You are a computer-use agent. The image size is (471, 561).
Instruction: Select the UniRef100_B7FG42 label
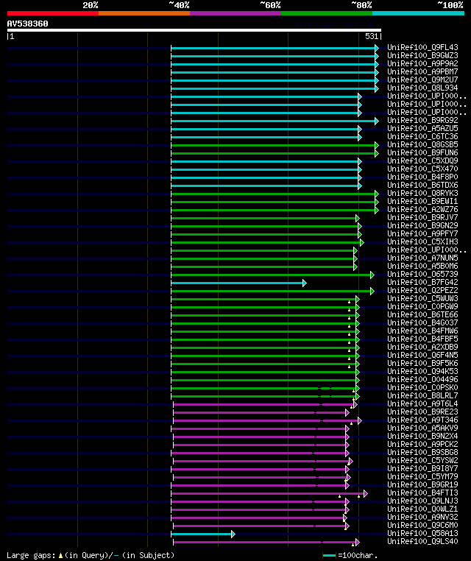tap(422, 282)
